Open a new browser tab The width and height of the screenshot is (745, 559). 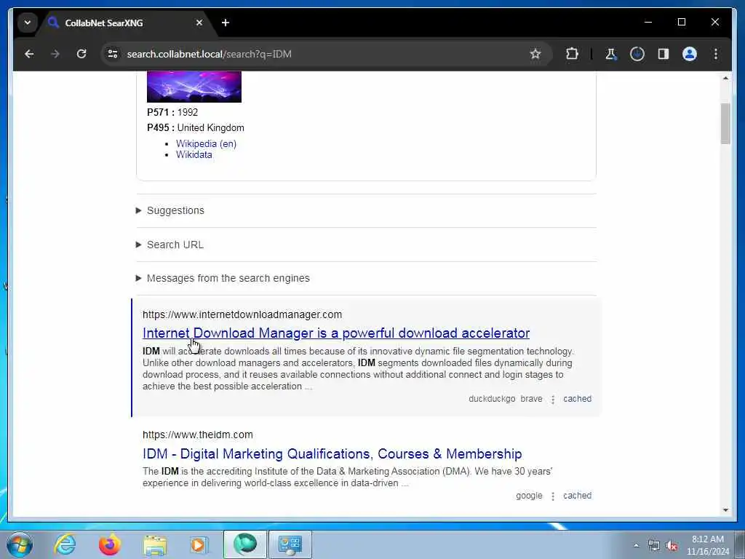pyautogui.click(x=226, y=23)
